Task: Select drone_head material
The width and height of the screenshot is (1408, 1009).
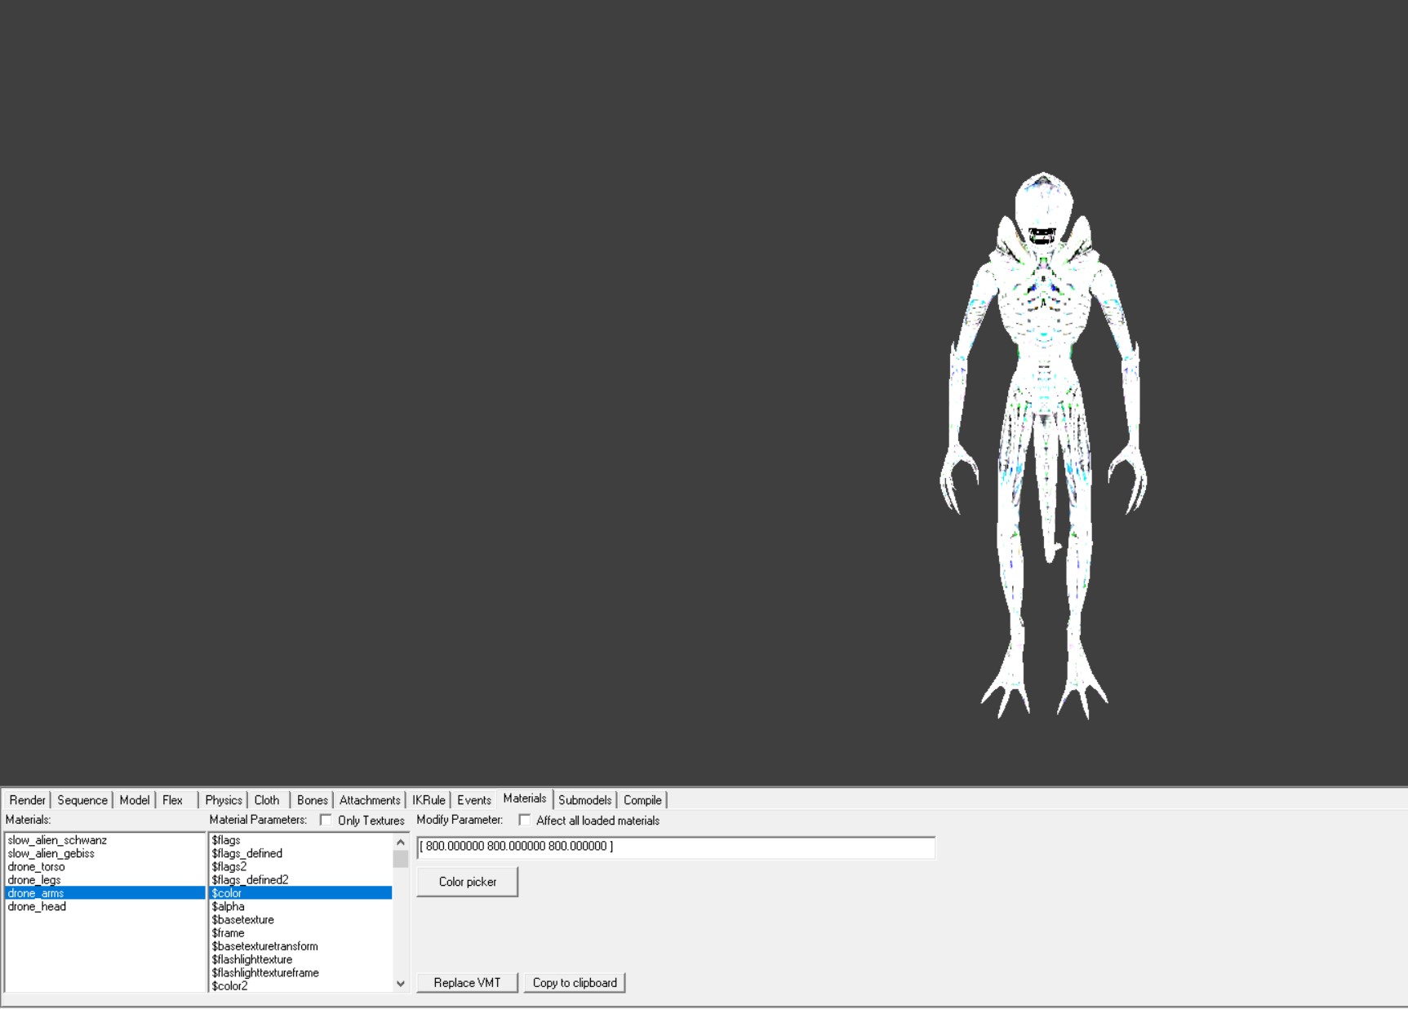Action: 104,906
